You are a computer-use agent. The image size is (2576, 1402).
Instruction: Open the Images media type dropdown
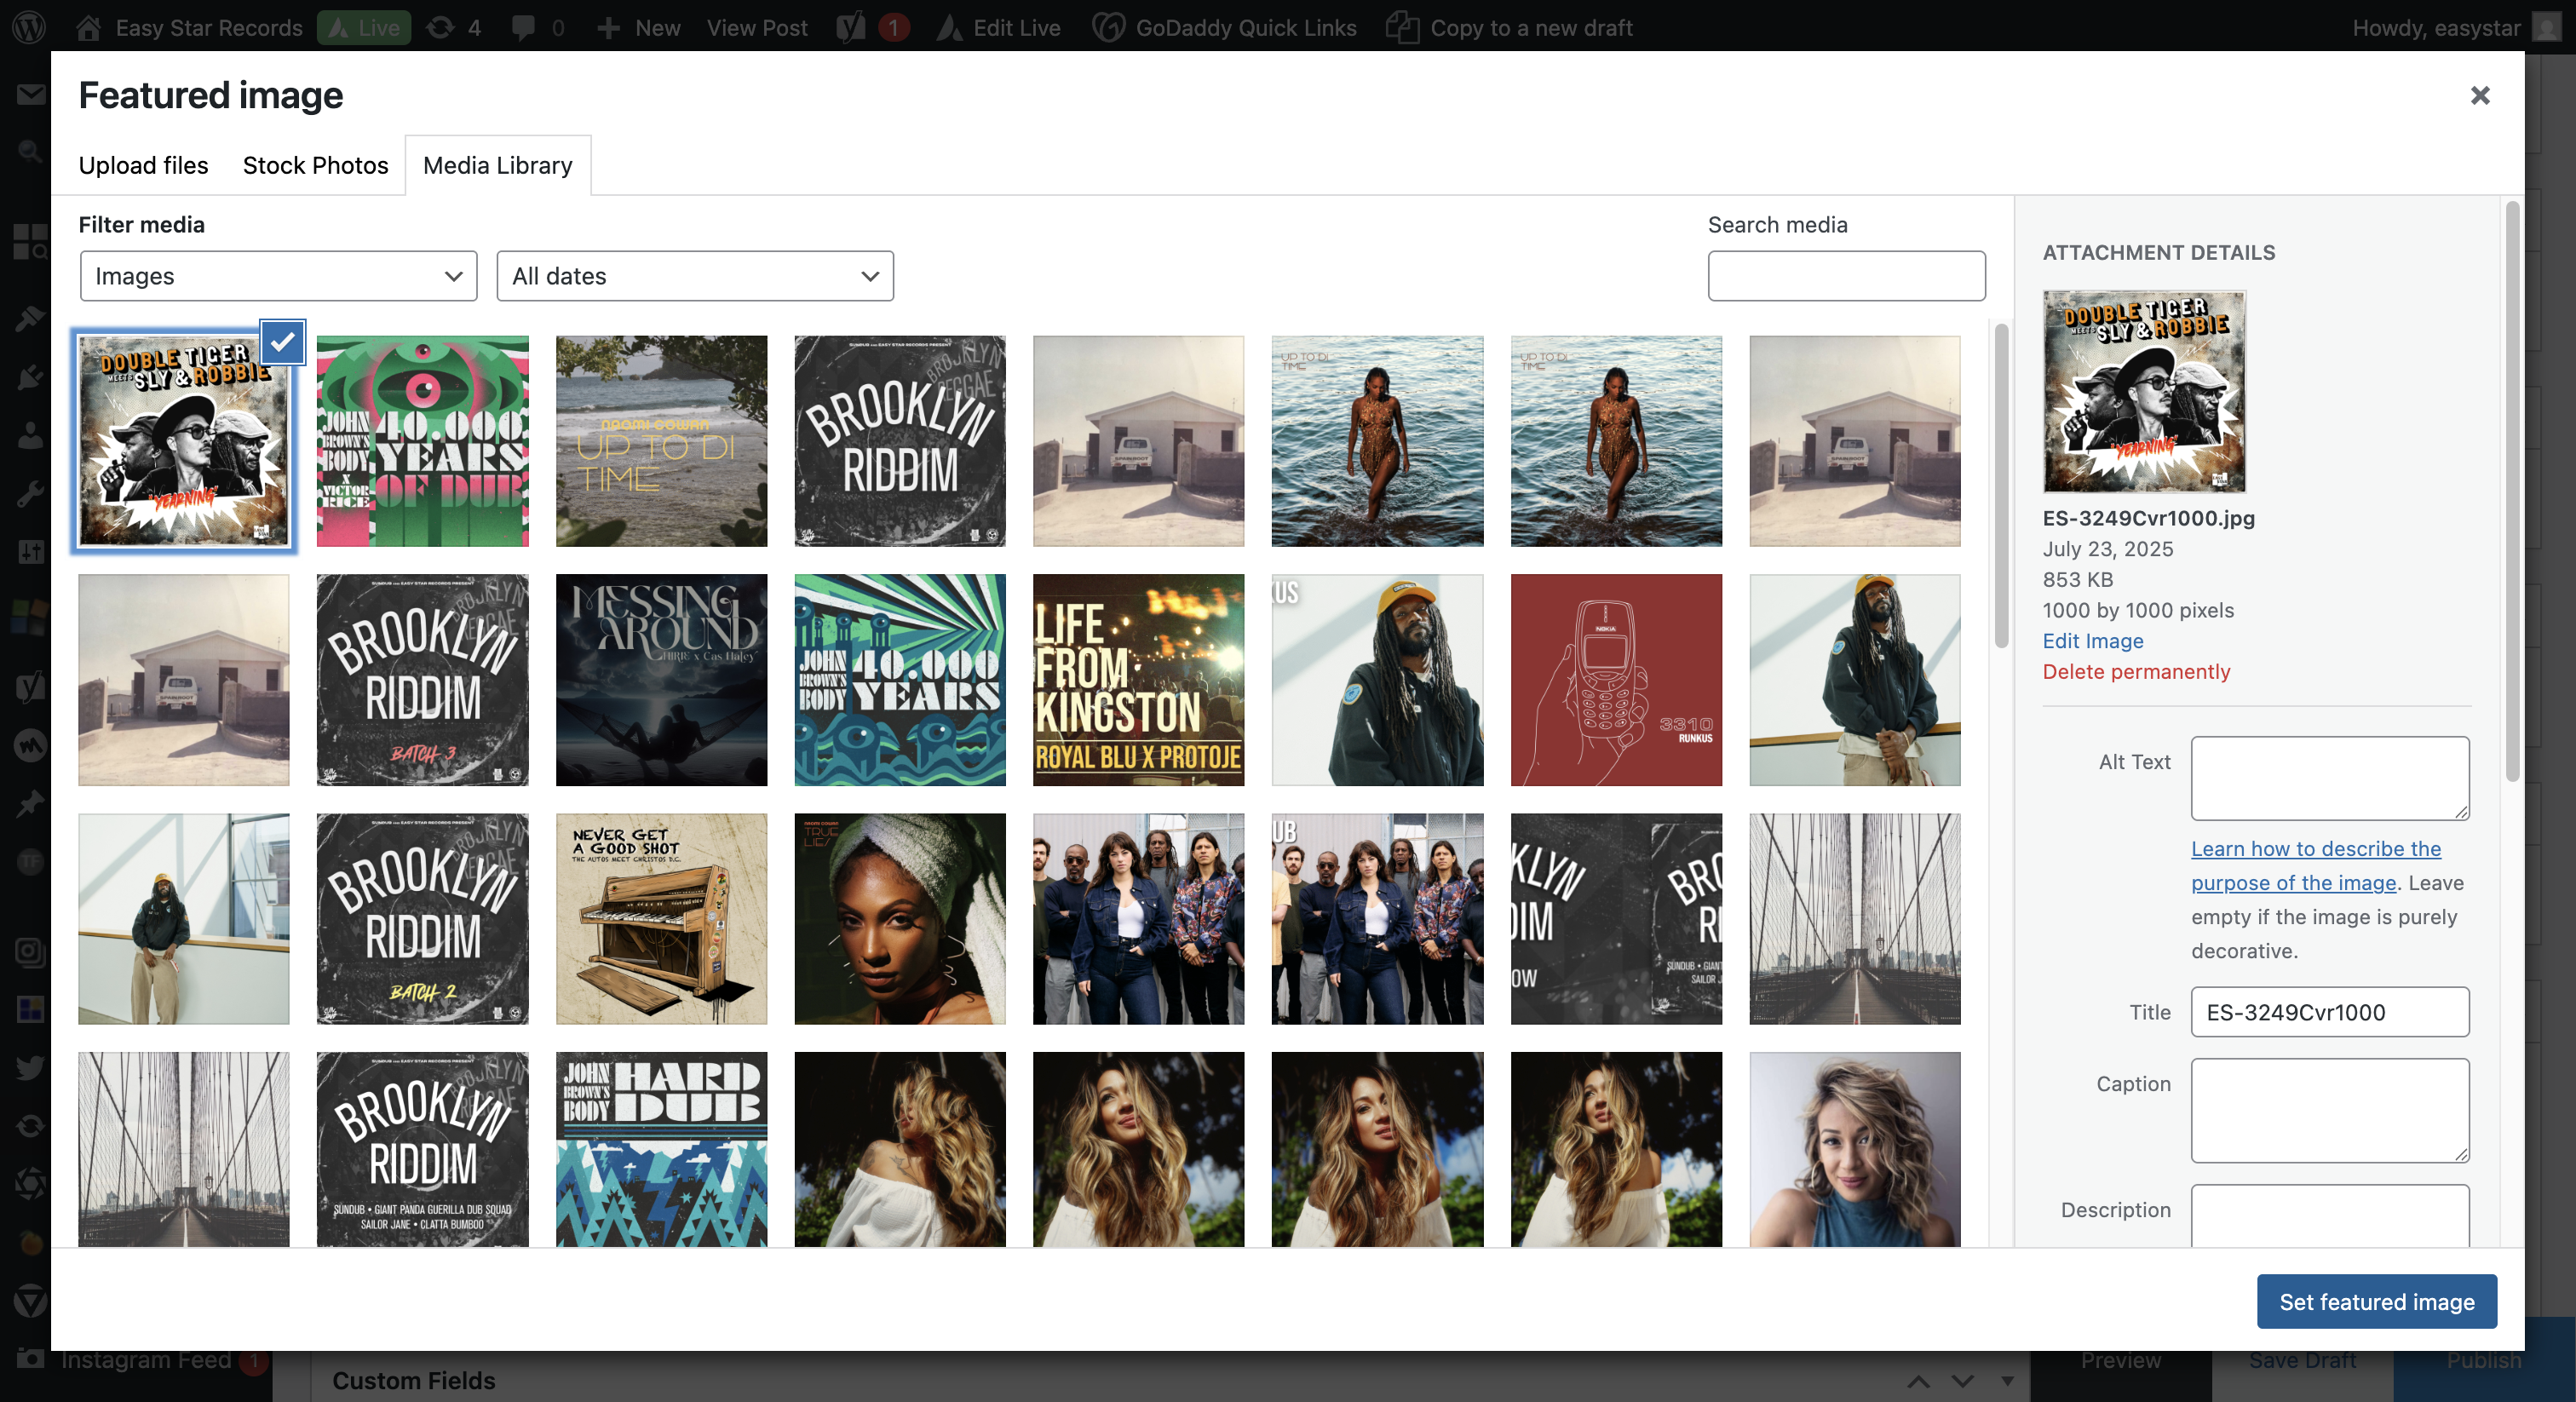tap(278, 276)
